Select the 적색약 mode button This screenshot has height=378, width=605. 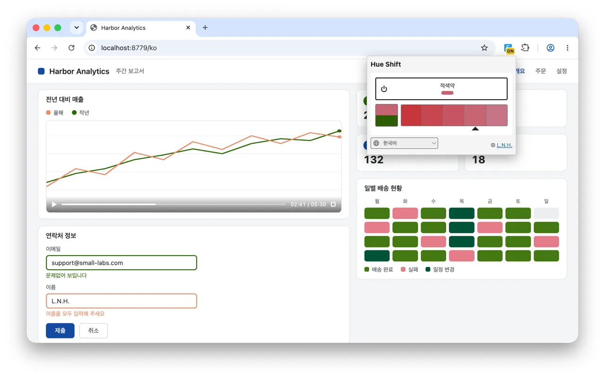click(x=441, y=89)
